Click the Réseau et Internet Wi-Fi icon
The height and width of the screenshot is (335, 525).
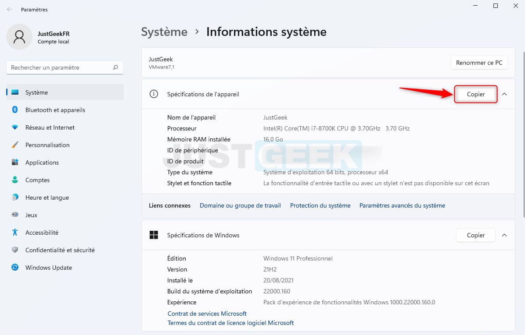point(15,127)
